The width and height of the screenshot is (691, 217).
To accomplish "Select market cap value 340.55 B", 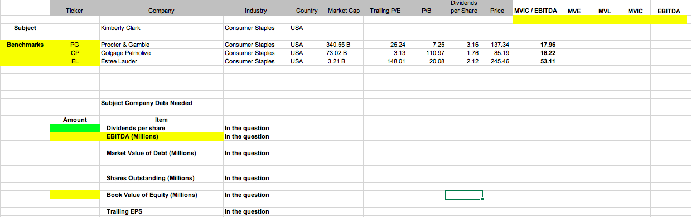I will (344, 45).
